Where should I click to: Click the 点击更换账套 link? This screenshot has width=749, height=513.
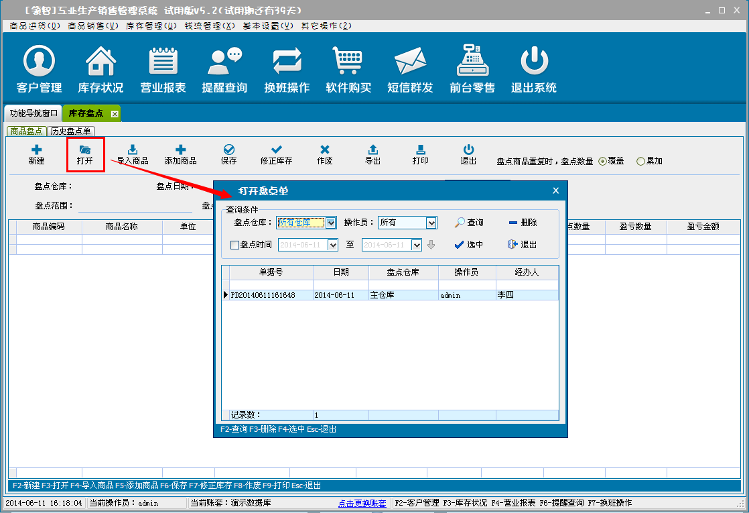pyautogui.click(x=362, y=503)
